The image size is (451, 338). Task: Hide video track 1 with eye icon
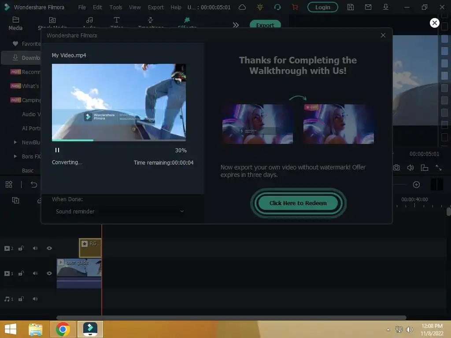tap(49, 273)
